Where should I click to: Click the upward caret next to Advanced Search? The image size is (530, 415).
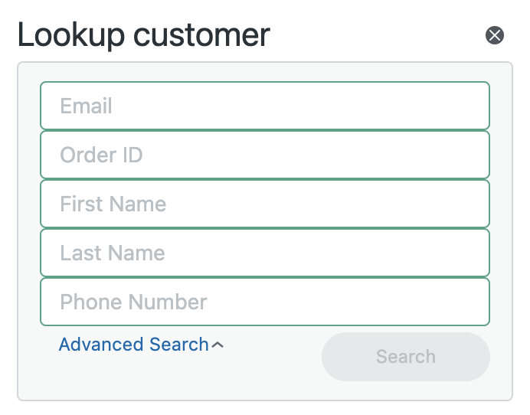pyautogui.click(x=218, y=345)
